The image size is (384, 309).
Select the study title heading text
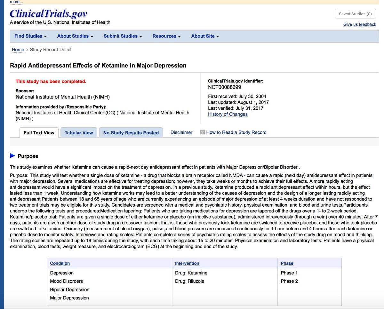point(98,66)
